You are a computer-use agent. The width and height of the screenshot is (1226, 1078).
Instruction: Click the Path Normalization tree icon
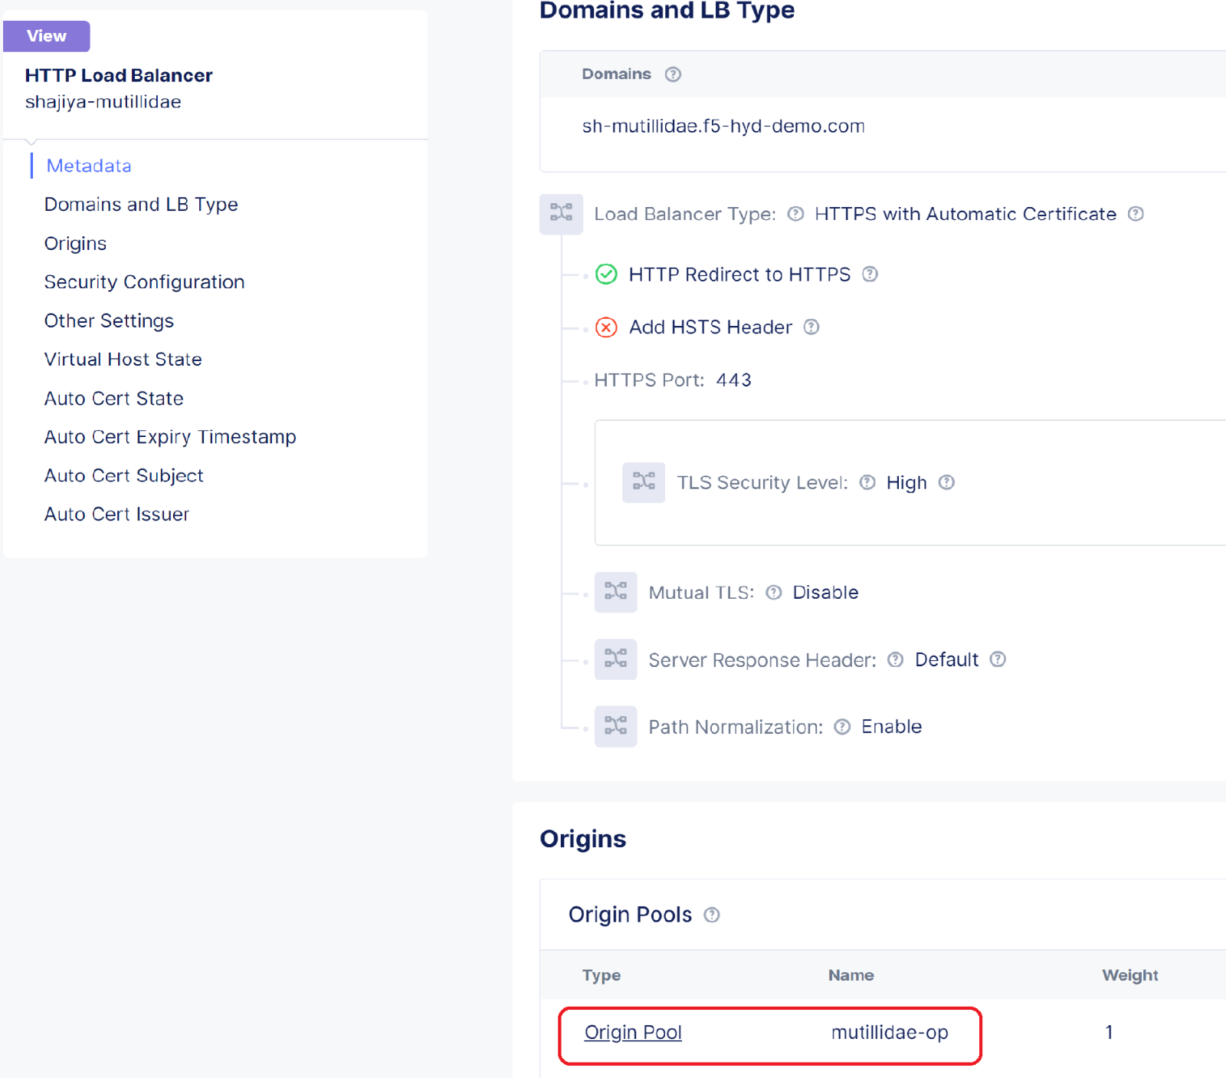(x=615, y=726)
